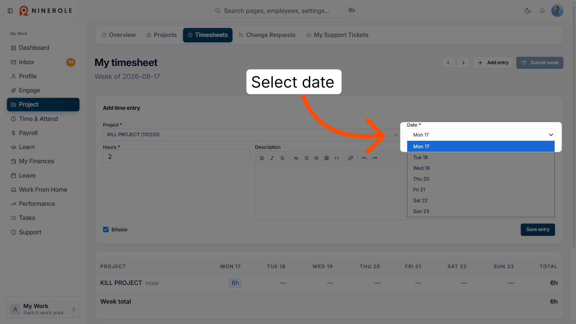Viewport: 576px width, 324px height.
Task: Open Payroll in the sidebar
Action: pyautogui.click(x=43, y=133)
